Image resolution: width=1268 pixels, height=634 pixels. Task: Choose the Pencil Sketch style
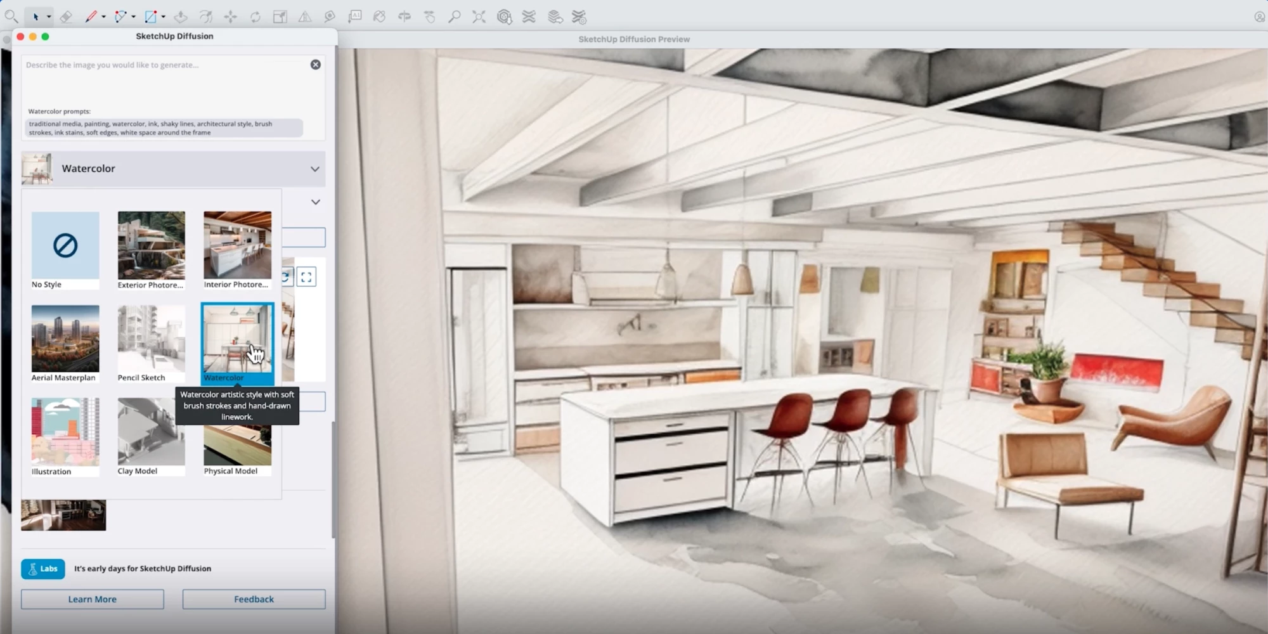(x=151, y=343)
